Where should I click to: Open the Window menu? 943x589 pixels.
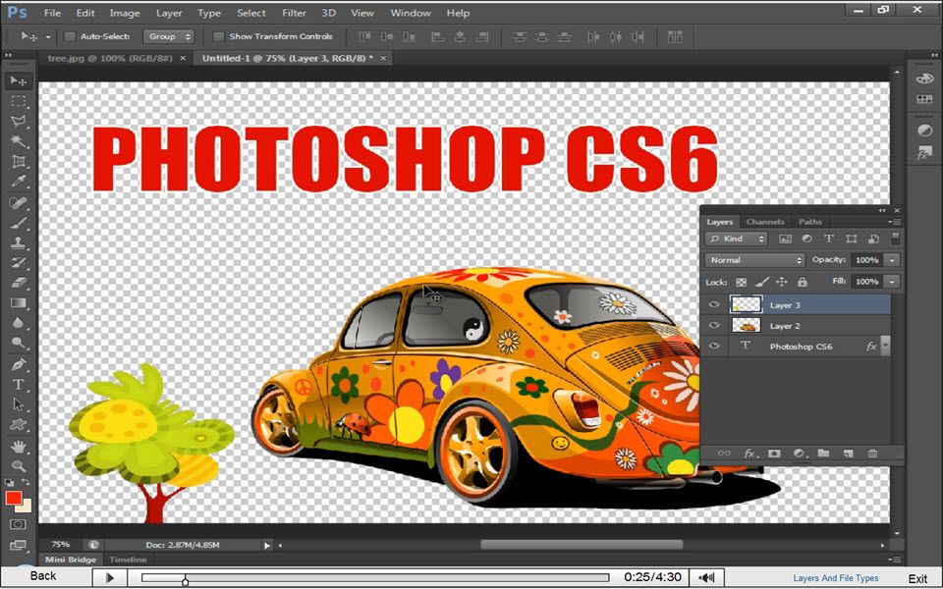tap(411, 13)
